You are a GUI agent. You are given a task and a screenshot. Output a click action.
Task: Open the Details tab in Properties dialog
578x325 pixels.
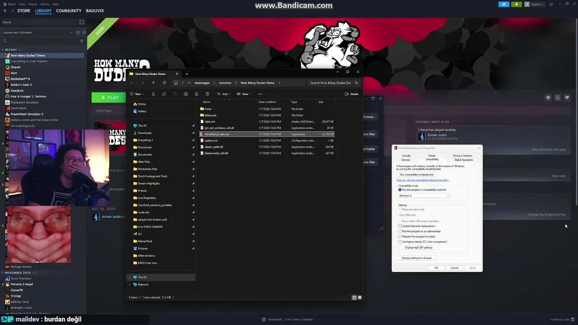click(432, 156)
